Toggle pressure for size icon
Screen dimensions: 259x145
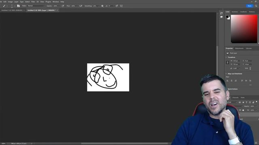pyautogui.click(x=117, y=6)
